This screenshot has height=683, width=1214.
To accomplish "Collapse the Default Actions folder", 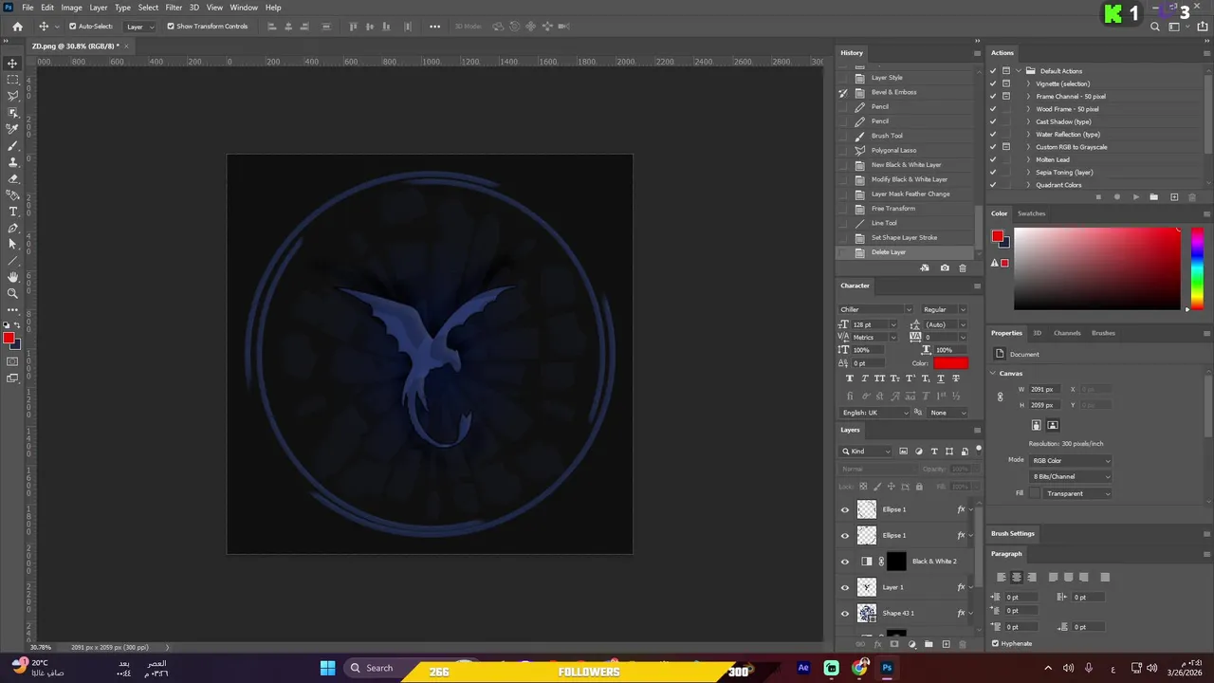I will pos(1019,71).
